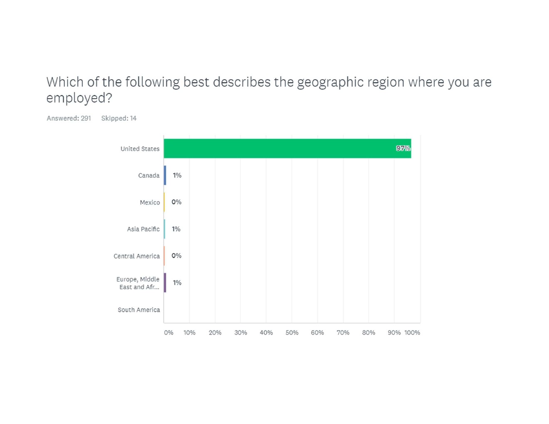The width and height of the screenshot is (549, 424).
Task: Click the Skipped: 14 count text
Action: pyautogui.click(x=119, y=118)
